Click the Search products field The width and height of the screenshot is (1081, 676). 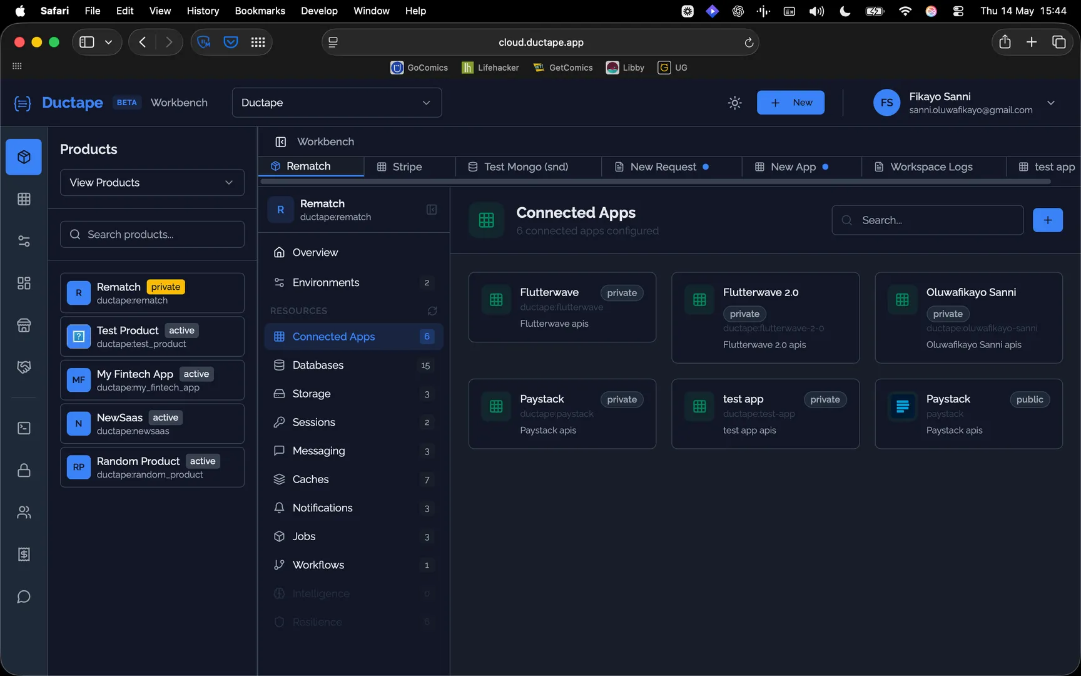click(152, 234)
